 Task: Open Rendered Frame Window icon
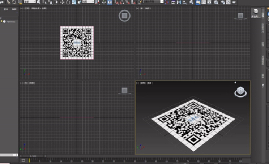[x=228, y=2]
